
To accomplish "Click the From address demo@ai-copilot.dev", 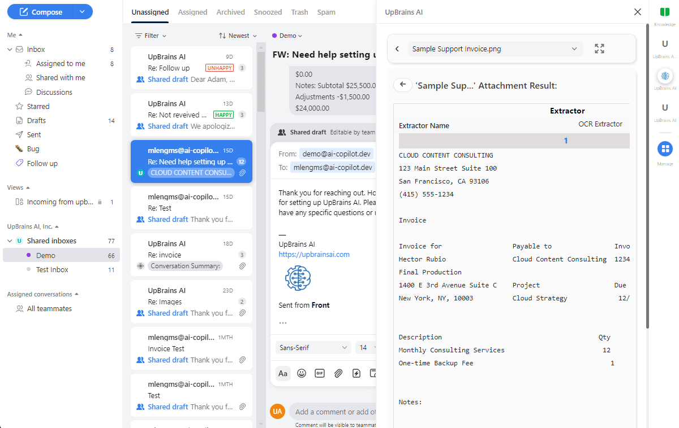I will tap(336, 154).
